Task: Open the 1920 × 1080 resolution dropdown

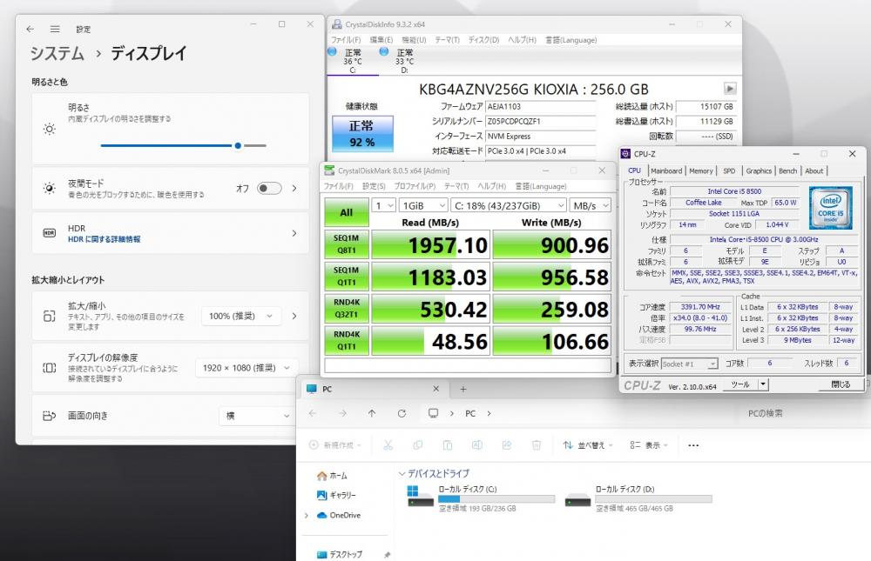Action: coord(246,368)
